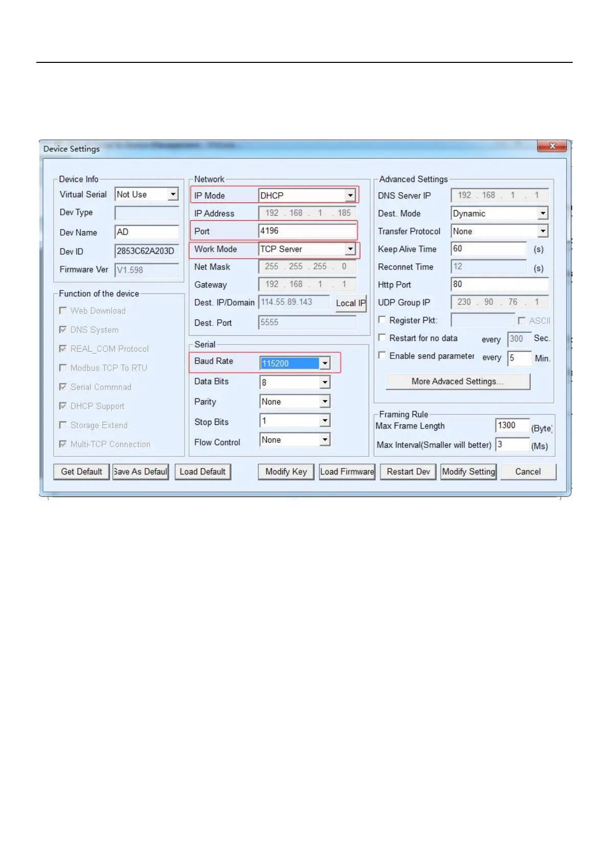Click the Http Port field

(x=500, y=284)
